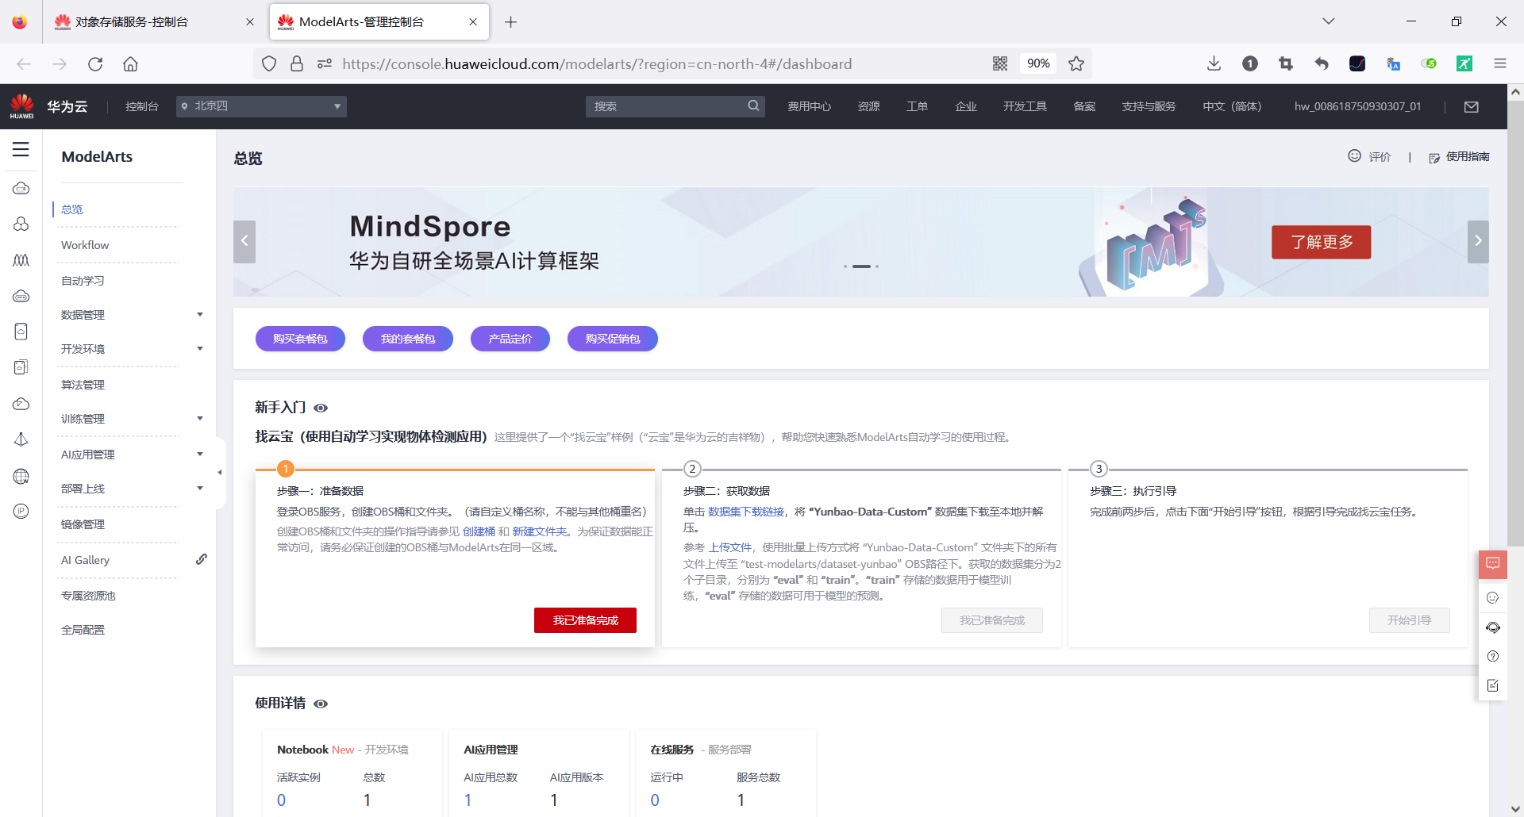Click the QR code icon in address bar
The image size is (1524, 817).
[1000, 63]
